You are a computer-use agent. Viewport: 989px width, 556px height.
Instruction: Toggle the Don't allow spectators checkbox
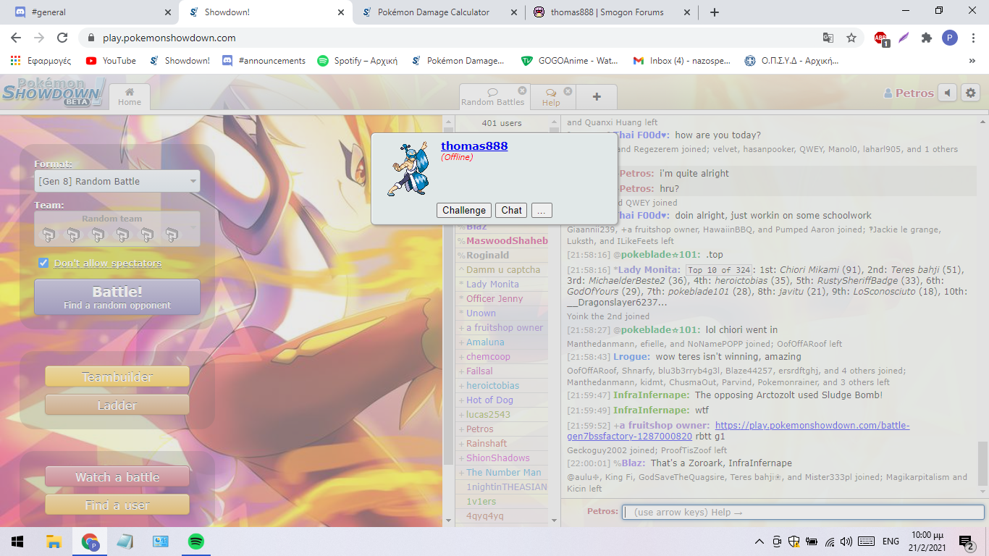pyautogui.click(x=43, y=263)
